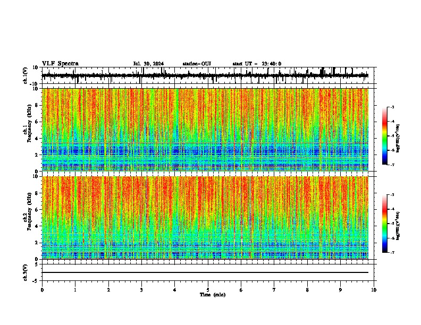Click the time axis tick label "9"
This screenshot has height=325, width=421.
(x=340, y=290)
